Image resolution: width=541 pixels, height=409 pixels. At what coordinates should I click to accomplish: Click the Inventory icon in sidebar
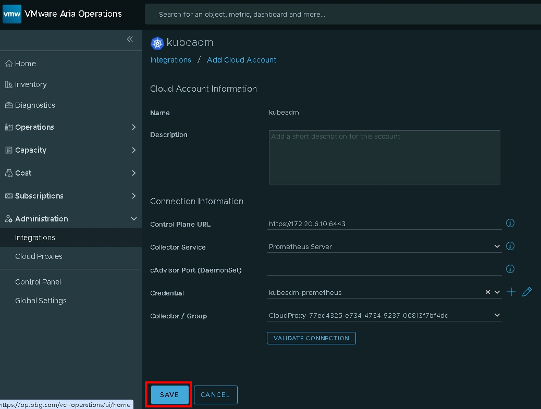[9, 84]
